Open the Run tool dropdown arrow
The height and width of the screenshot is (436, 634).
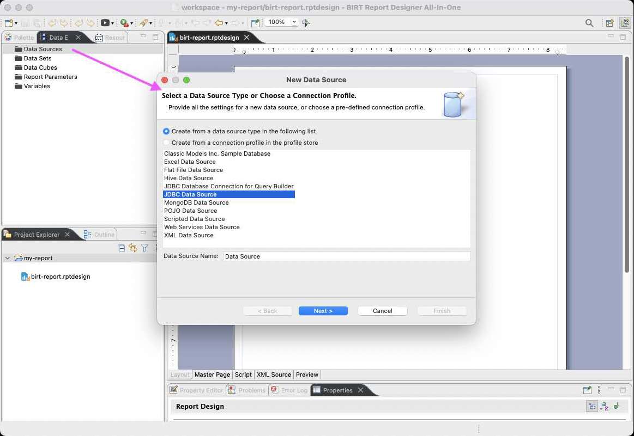tap(131, 23)
